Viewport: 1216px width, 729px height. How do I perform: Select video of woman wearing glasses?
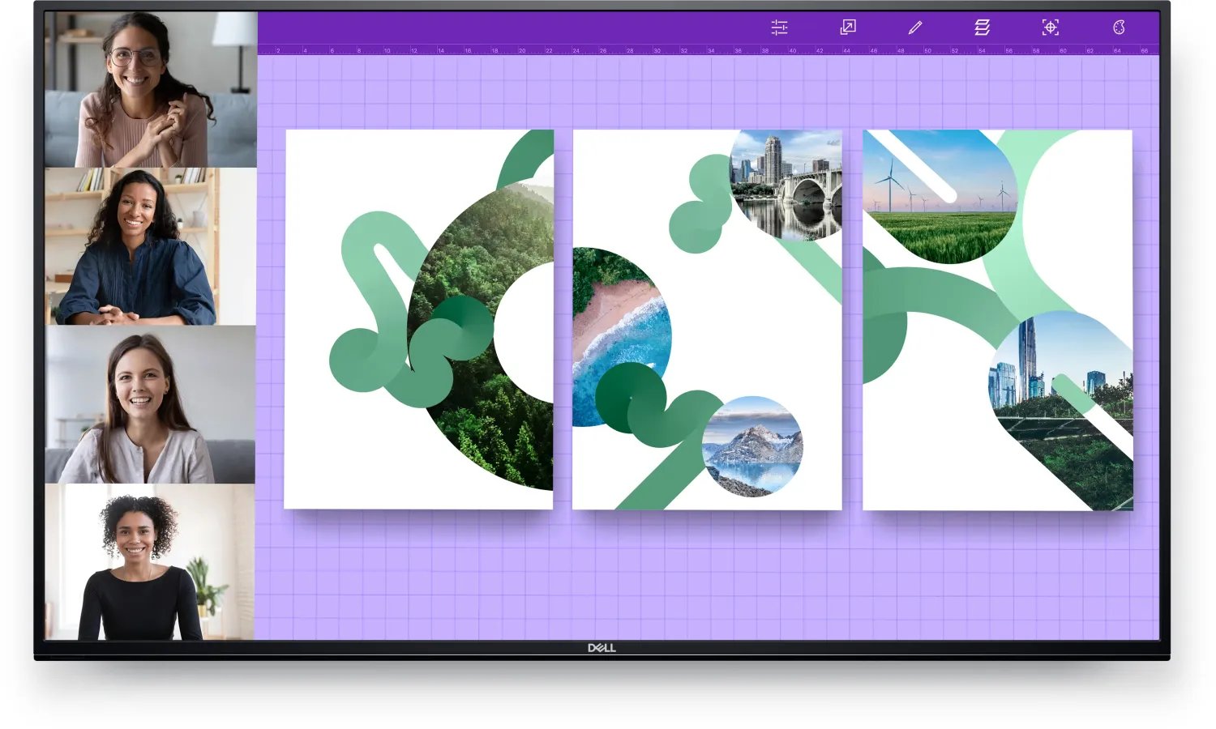151,89
